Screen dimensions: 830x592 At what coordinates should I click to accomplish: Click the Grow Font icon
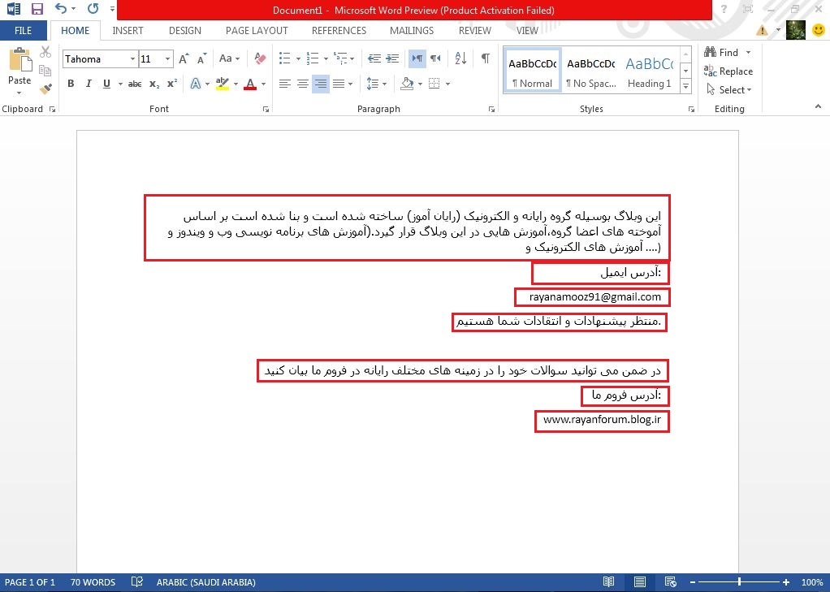(x=184, y=58)
